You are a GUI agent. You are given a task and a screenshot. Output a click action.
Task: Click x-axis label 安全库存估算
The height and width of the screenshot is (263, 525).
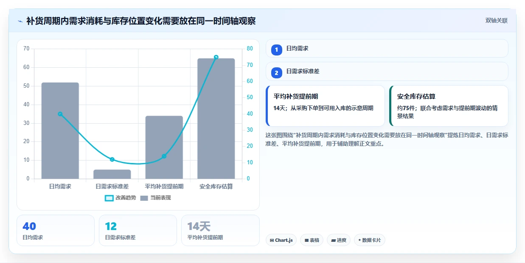click(x=216, y=186)
